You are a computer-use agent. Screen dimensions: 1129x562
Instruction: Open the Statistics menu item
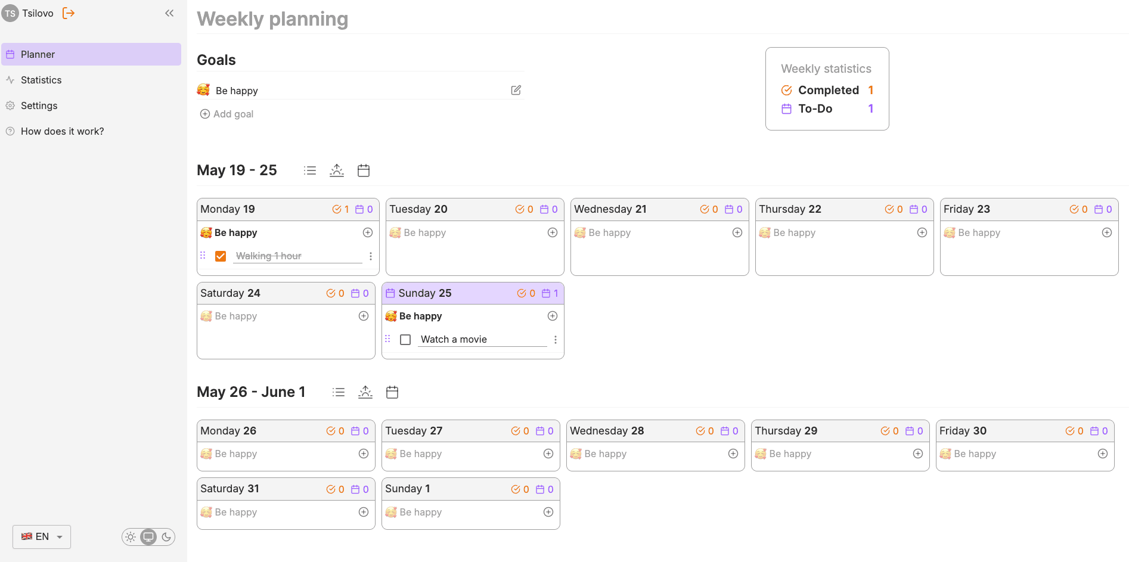(91, 80)
